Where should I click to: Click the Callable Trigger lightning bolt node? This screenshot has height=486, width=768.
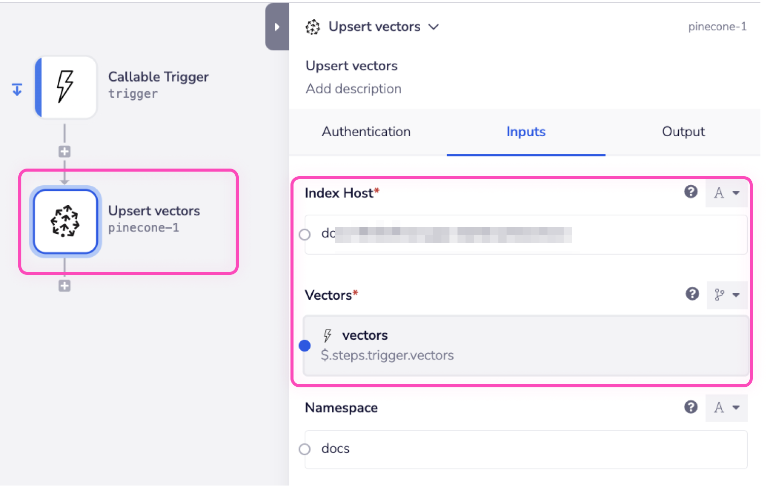tap(66, 87)
